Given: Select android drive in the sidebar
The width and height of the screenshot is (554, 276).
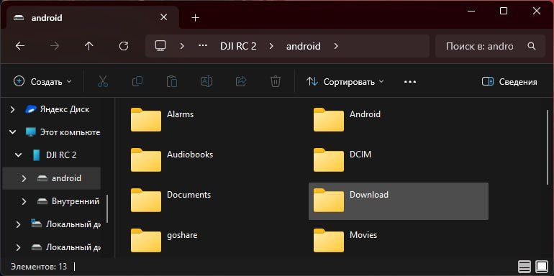Looking at the screenshot, I should pos(59,178).
